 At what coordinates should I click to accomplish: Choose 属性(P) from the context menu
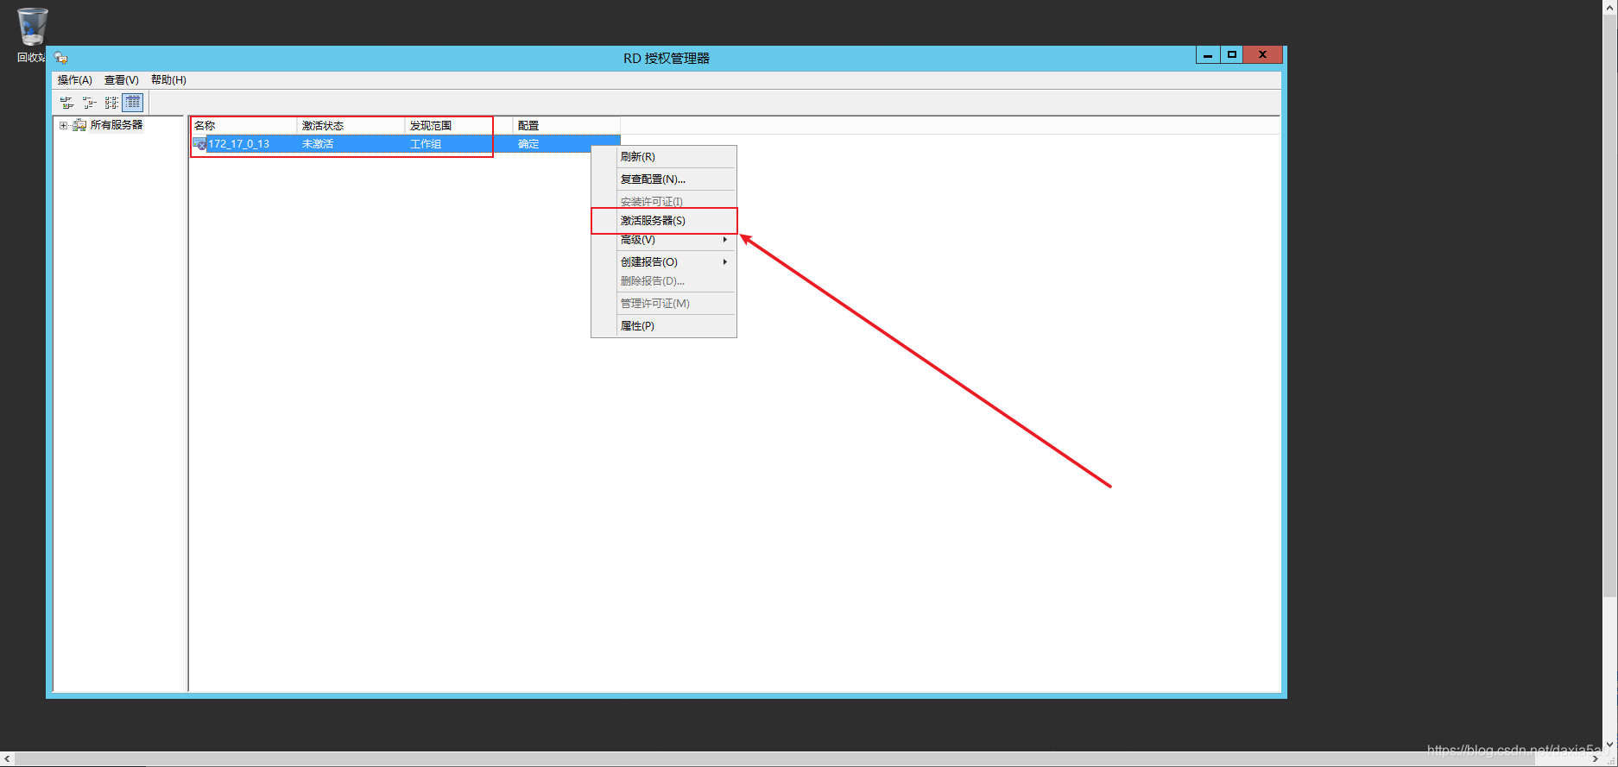[x=664, y=326]
